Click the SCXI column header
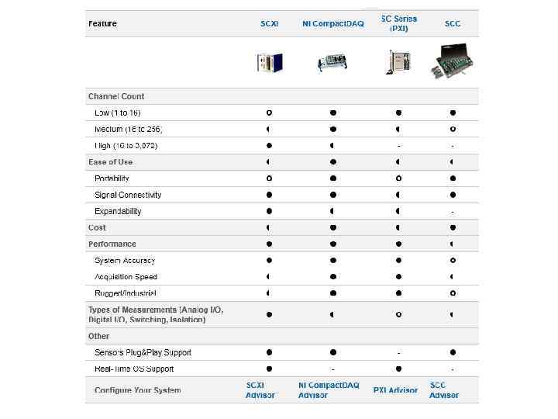The height and width of the screenshot is (419, 558). pos(269,24)
